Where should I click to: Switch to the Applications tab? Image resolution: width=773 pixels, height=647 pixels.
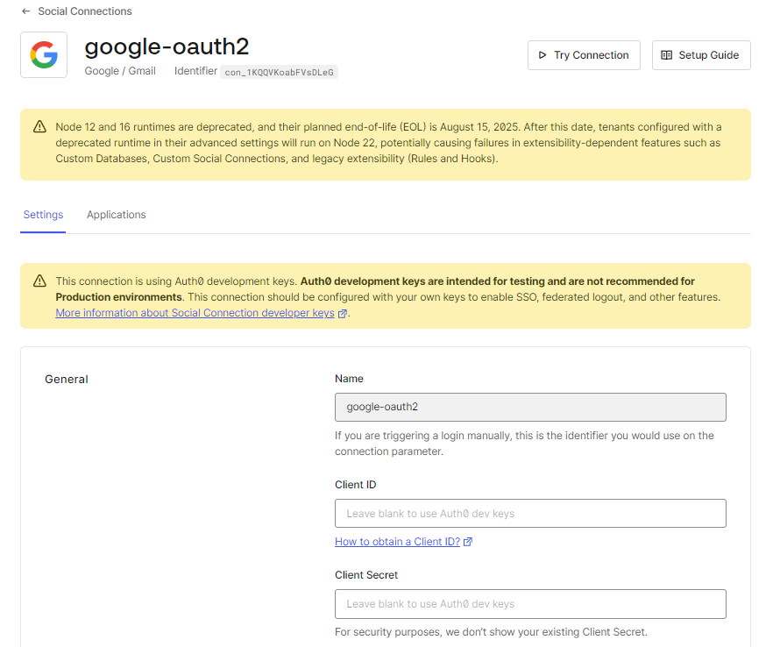tap(116, 214)
